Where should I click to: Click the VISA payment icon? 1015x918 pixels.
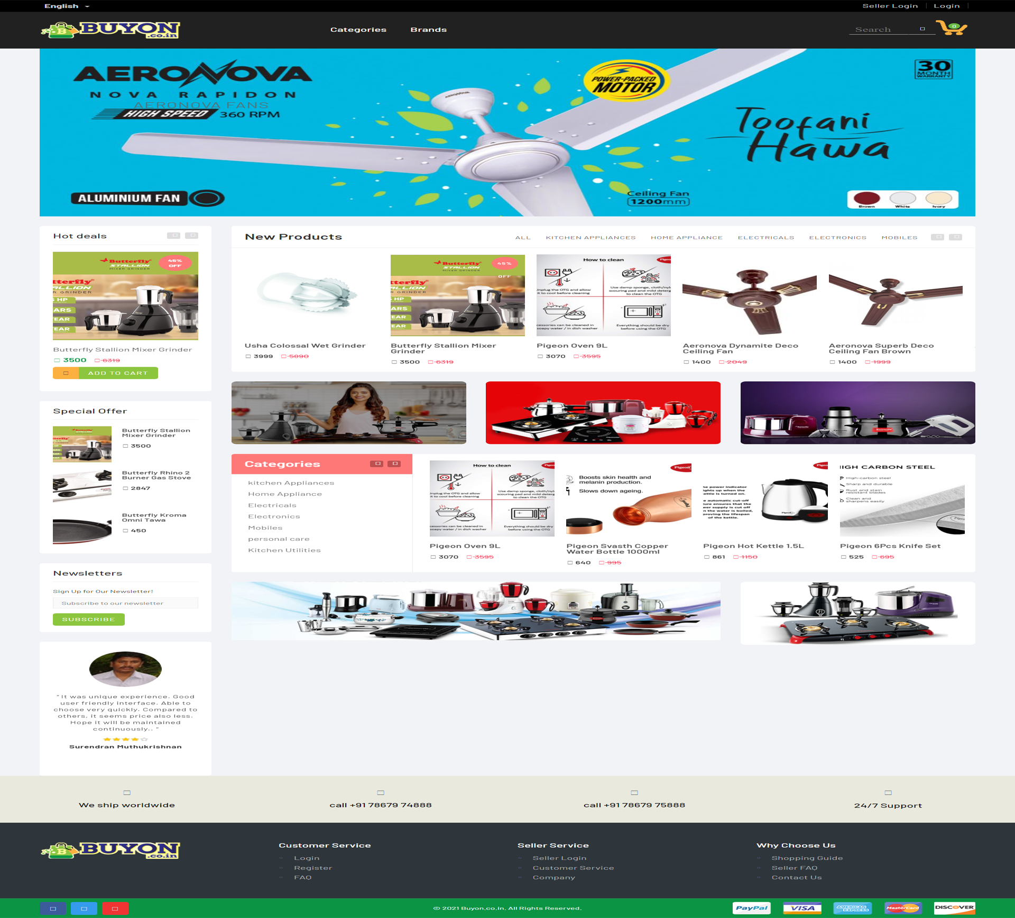click(802, 908)
